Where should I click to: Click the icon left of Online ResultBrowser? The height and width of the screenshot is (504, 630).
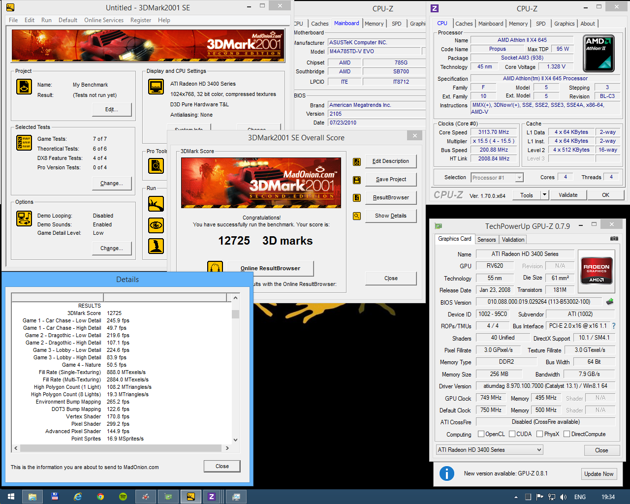click(215, 267)
